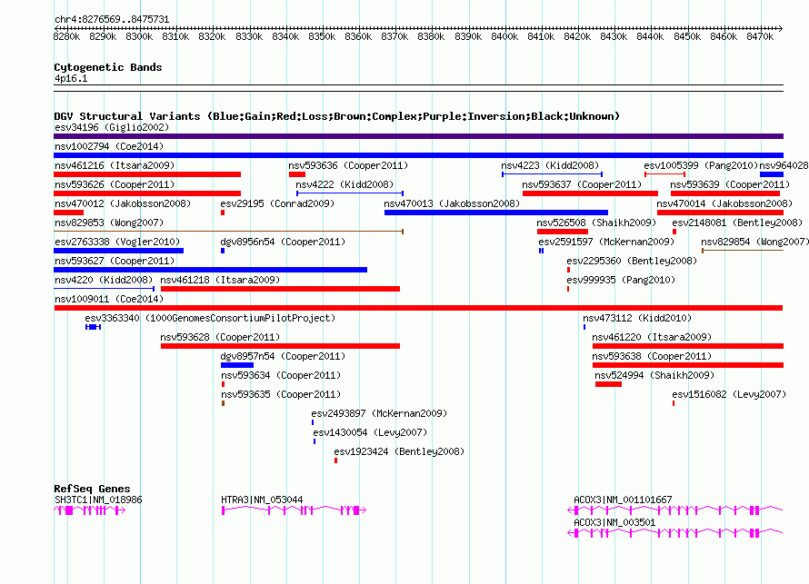Screen dimensions: 809x584
Task: Click label esv29195 (Conrad2009)
Action: point(277,203)
